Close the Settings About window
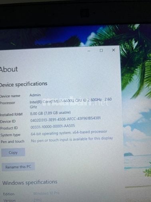Screen dimensions: 151x202 [x=113, y=50]
